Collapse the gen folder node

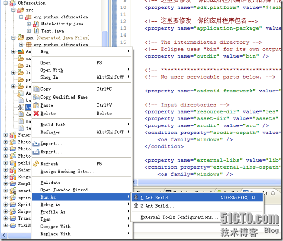(x=13, y=38)
